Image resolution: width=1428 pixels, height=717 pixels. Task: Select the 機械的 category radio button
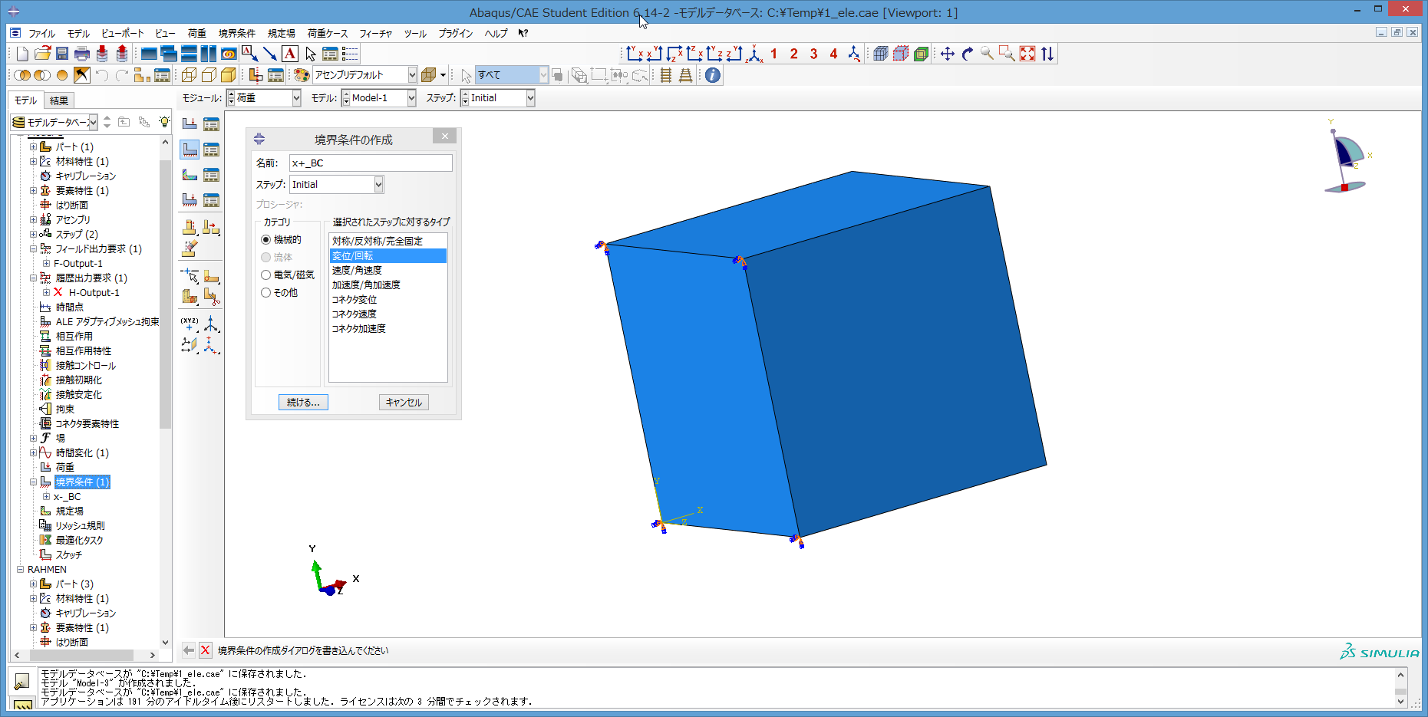266,240
